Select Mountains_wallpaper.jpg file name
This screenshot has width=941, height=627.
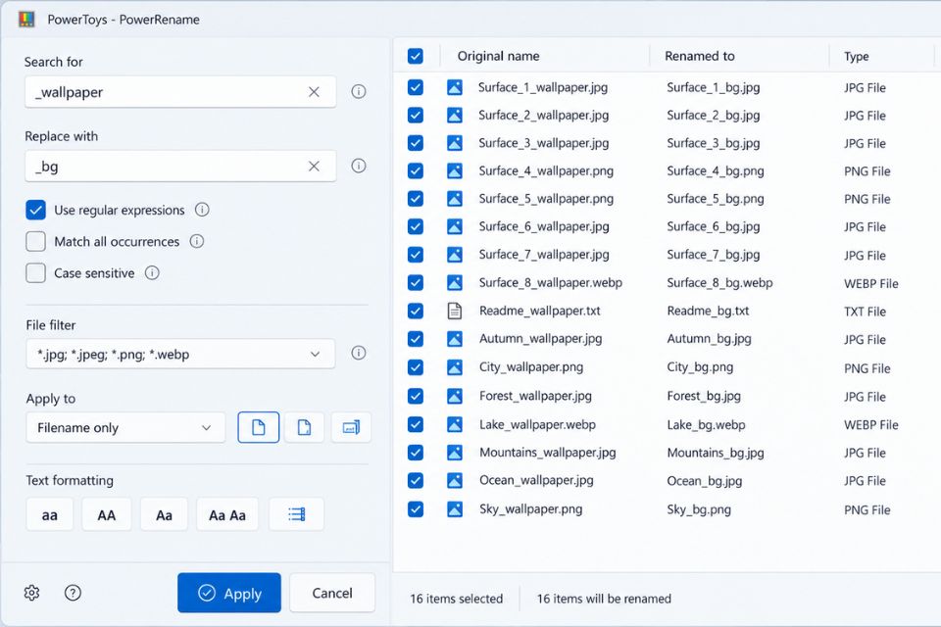click(x=547, y=453)
